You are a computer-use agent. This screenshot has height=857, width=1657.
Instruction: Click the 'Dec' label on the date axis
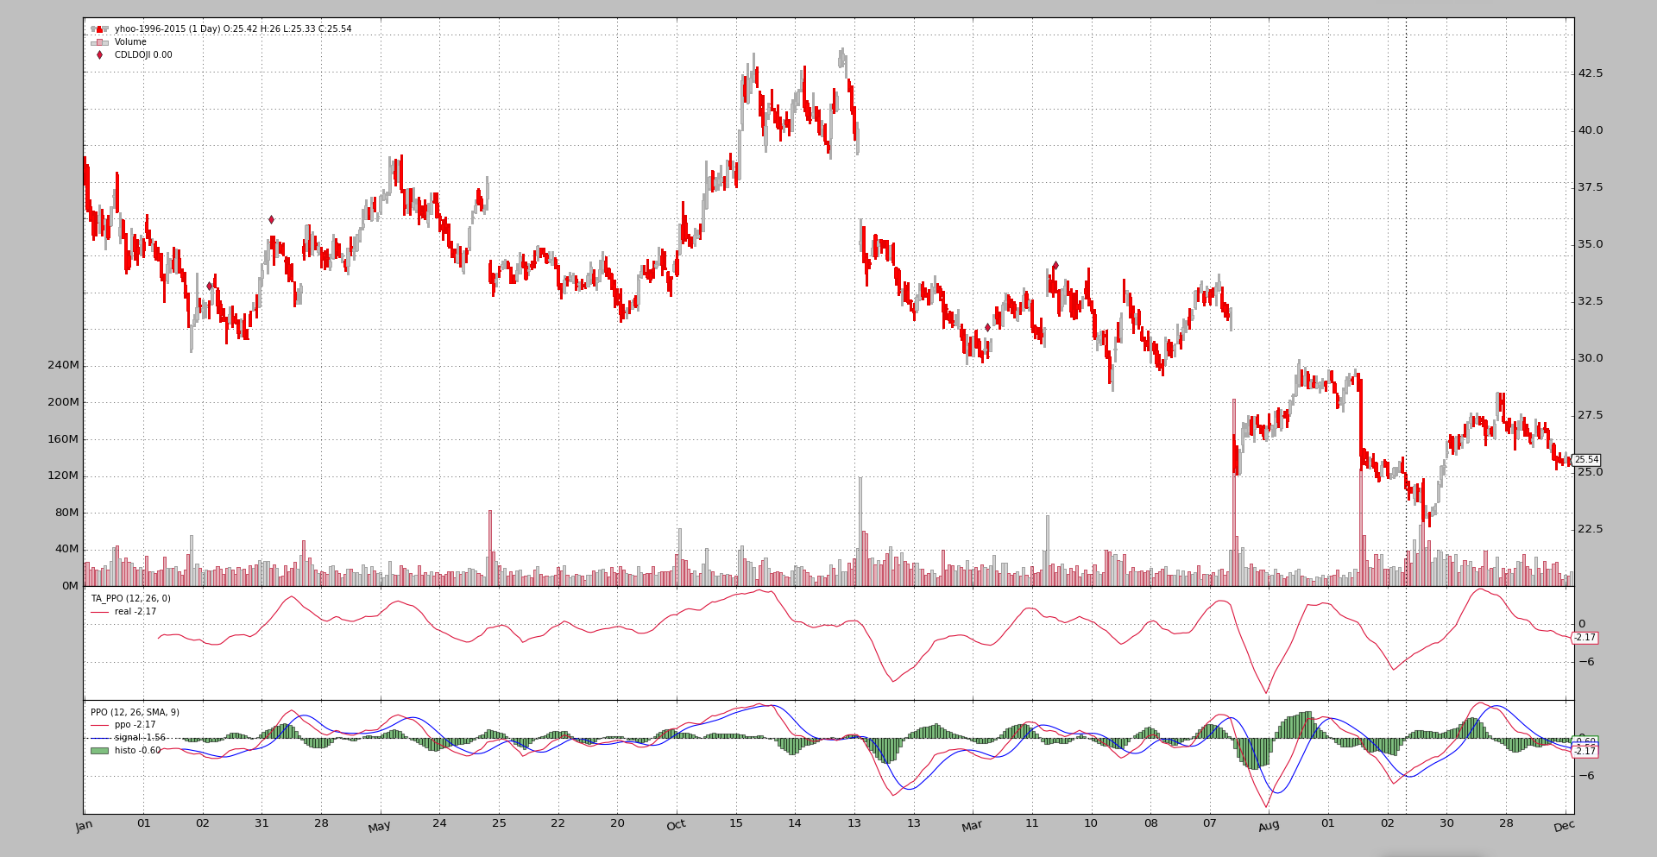click(1565, 826)
